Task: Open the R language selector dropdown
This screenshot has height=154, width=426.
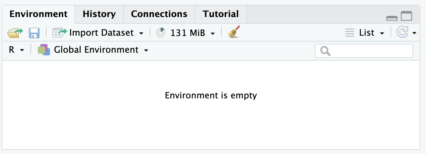Action: [16, 50]
